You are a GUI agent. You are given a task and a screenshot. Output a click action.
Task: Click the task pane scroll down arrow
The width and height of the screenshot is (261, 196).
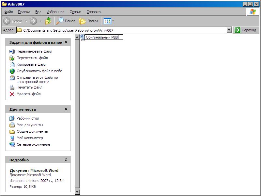[x=77, y=192]
